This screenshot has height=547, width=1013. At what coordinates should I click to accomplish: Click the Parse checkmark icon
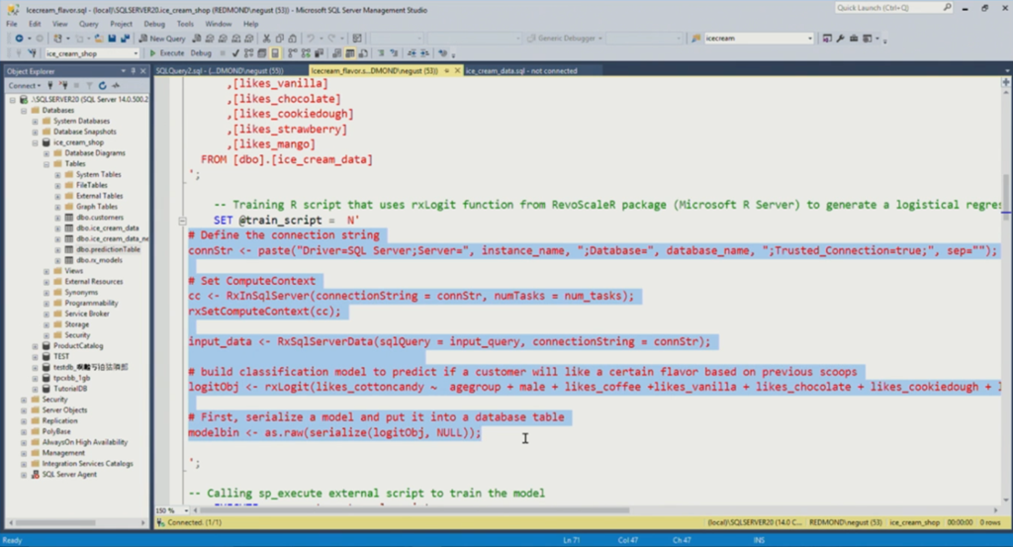click(x=235, y=53)
